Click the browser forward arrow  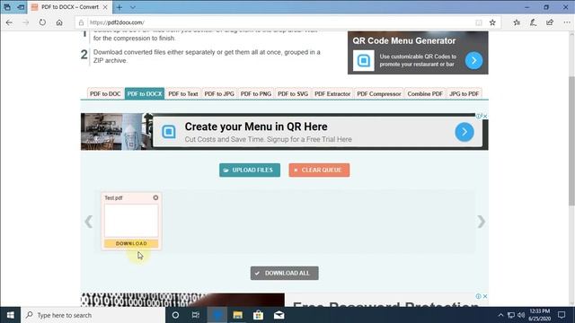click(x=26, y=22)
